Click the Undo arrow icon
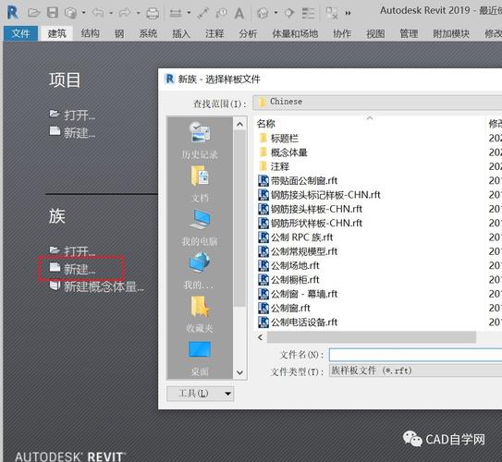 tap(98, 13)
